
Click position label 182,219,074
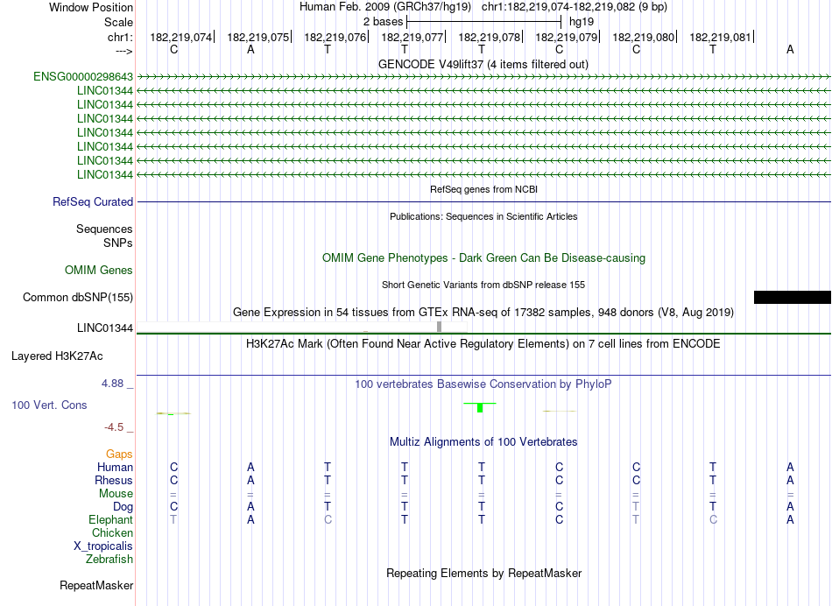[x=181, y=37]
